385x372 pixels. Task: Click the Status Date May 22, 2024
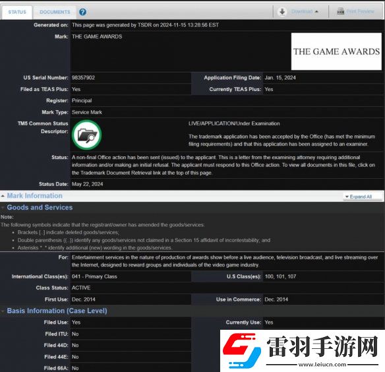pyautogui.click(x=88, y=184)
